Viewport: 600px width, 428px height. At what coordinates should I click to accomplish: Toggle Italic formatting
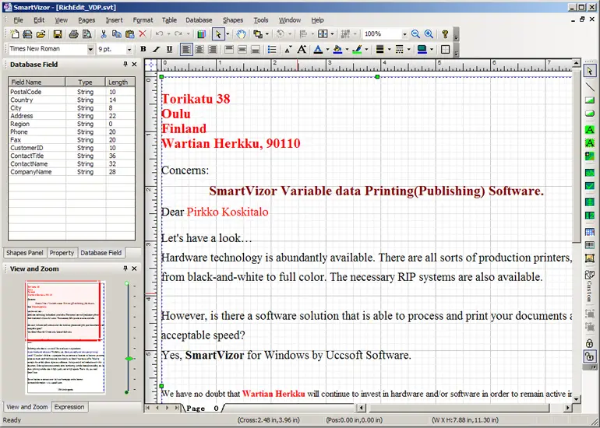[x=156, y=49]
